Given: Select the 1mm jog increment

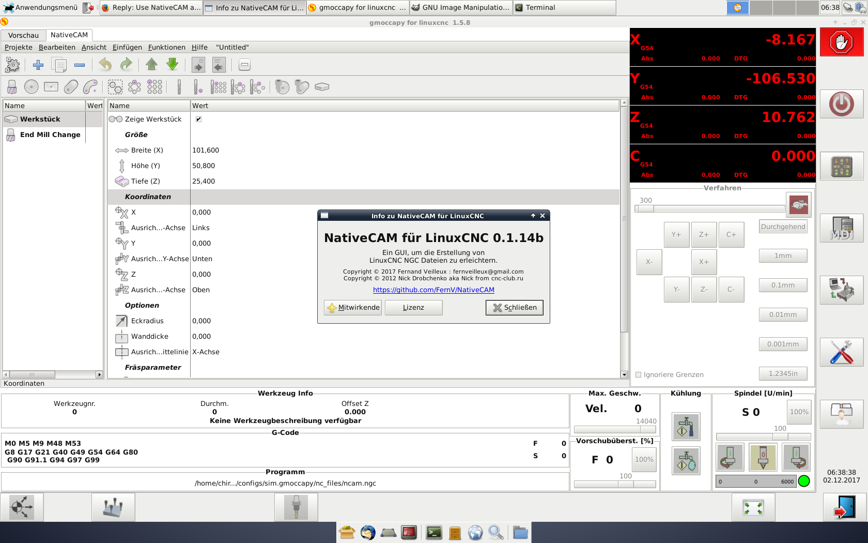Looking at the screenshot, I should click(x=783, y=255).
